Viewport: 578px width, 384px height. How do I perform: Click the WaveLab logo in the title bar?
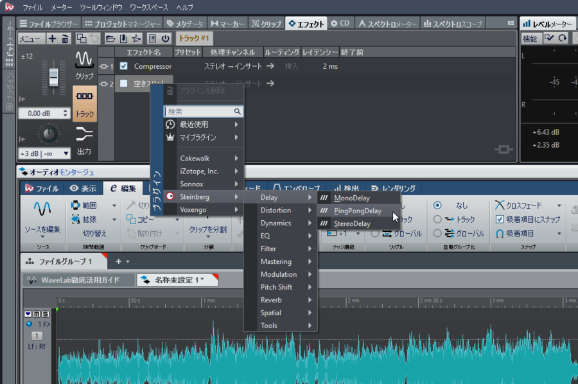pyautogui.click(x=9, y=7)
